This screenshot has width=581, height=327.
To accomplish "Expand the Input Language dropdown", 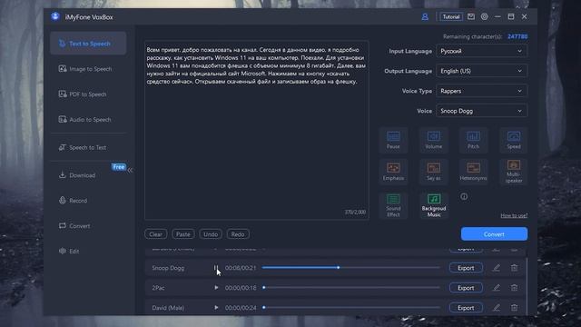I will click(482, 51).
